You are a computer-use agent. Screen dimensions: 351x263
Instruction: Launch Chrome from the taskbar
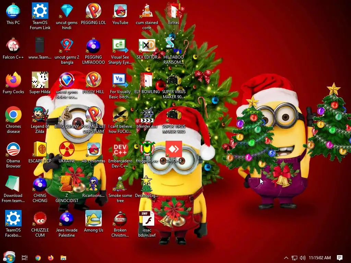point(38,258)
